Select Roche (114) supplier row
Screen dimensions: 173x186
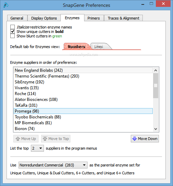(x=83, y=93)
